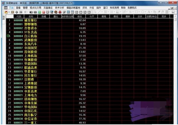Select the 白云机场 stock name
The width and height of the screenshot is (178, 125).
click(x=31, y=36)
